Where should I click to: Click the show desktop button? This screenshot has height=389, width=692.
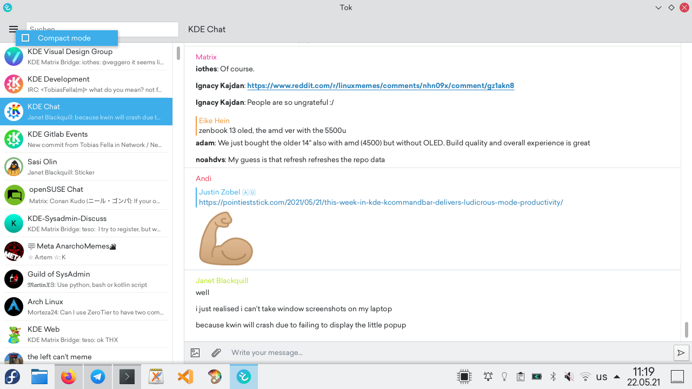coord(677,377)
